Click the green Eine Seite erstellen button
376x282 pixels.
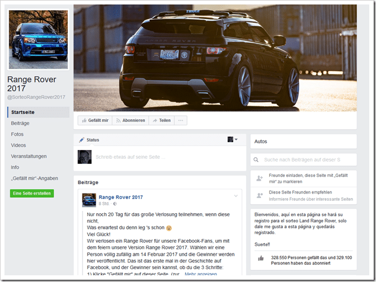click(x=32, y=194)
